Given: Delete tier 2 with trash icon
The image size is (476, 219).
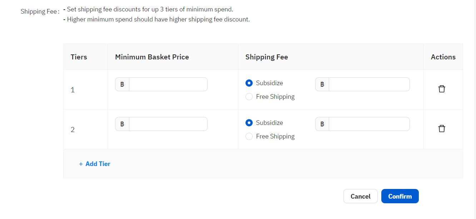Looking at the screenshot, I should (442, 128).
